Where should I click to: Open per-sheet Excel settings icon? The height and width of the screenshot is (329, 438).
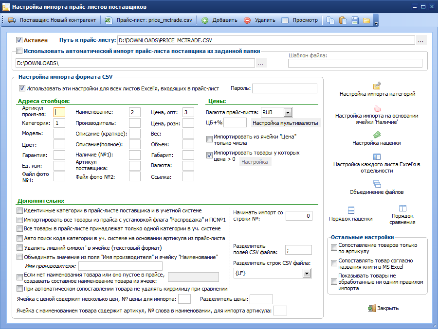coord(377,156)
